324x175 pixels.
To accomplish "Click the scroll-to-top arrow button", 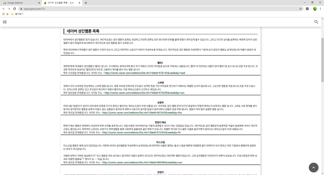I will coord(313,167).
